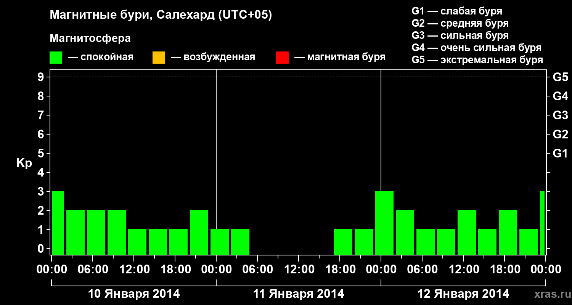Click the Kp 2 bar before midnight of 10 Января

click(199, 232)
